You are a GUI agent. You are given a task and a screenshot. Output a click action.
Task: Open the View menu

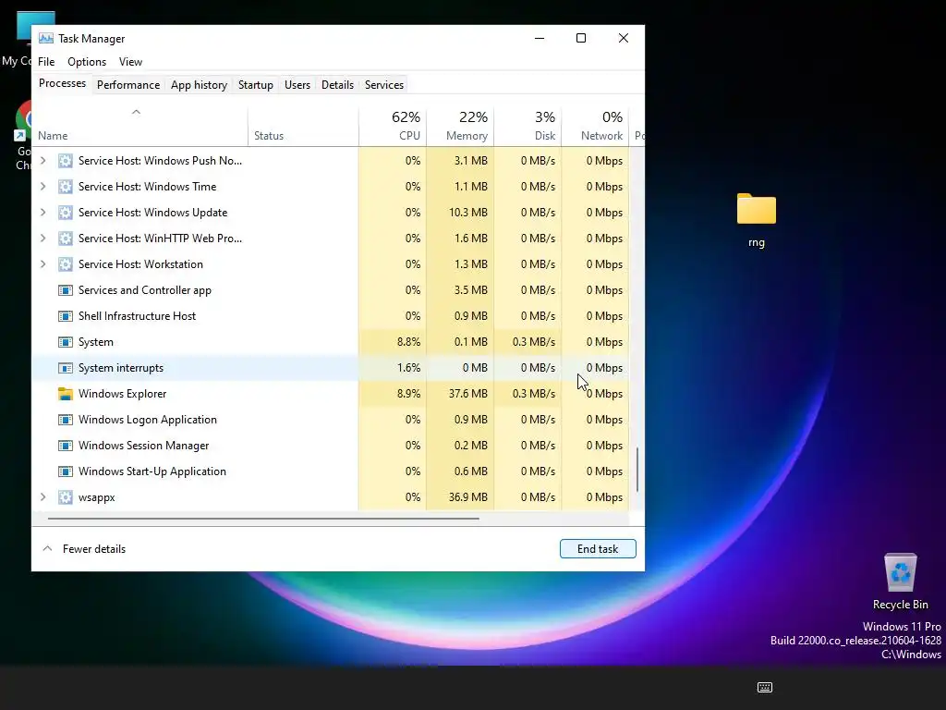(x=130, y=62)
